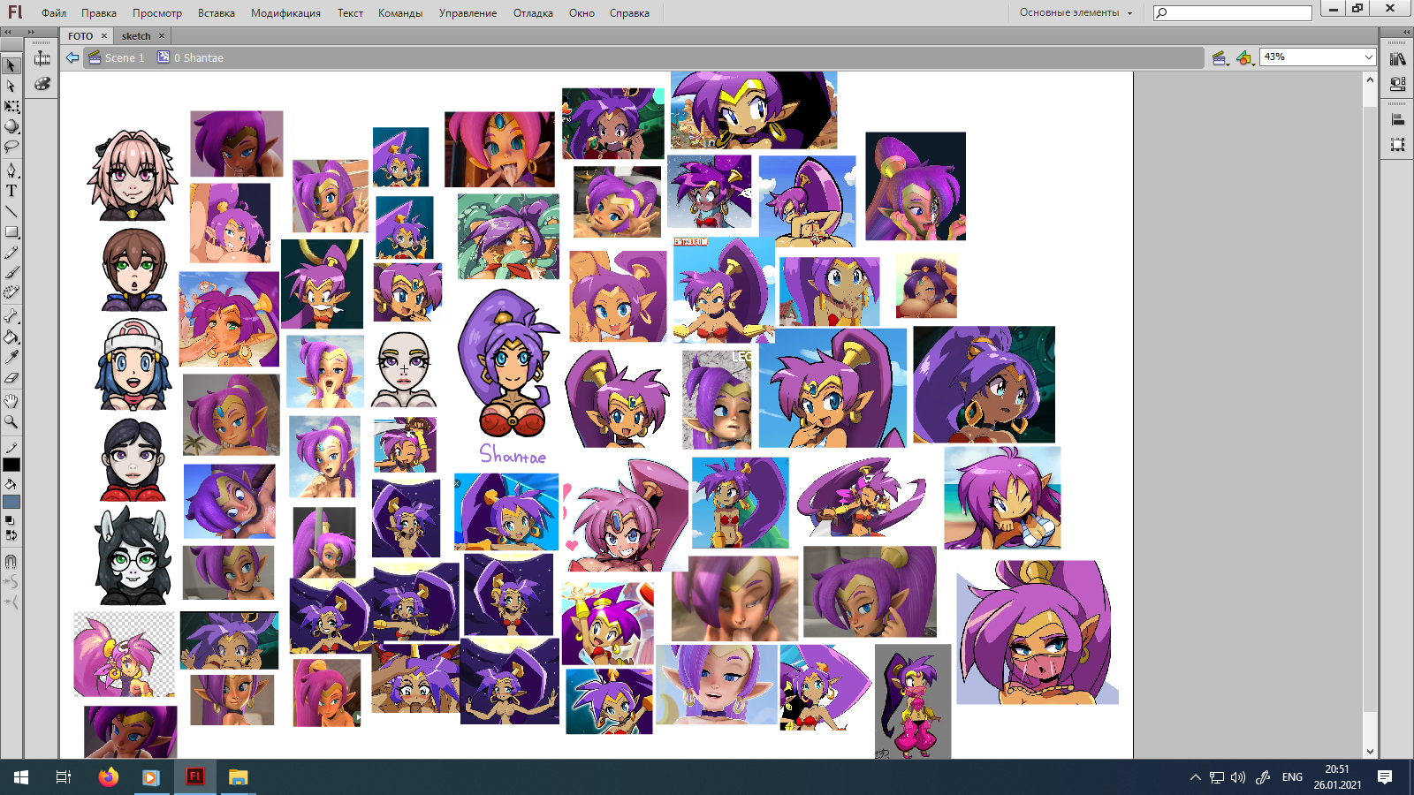The height and width of the screenshot is (795, 1414).
Task: Open the Отладка menu
Action: pos(533,13)
